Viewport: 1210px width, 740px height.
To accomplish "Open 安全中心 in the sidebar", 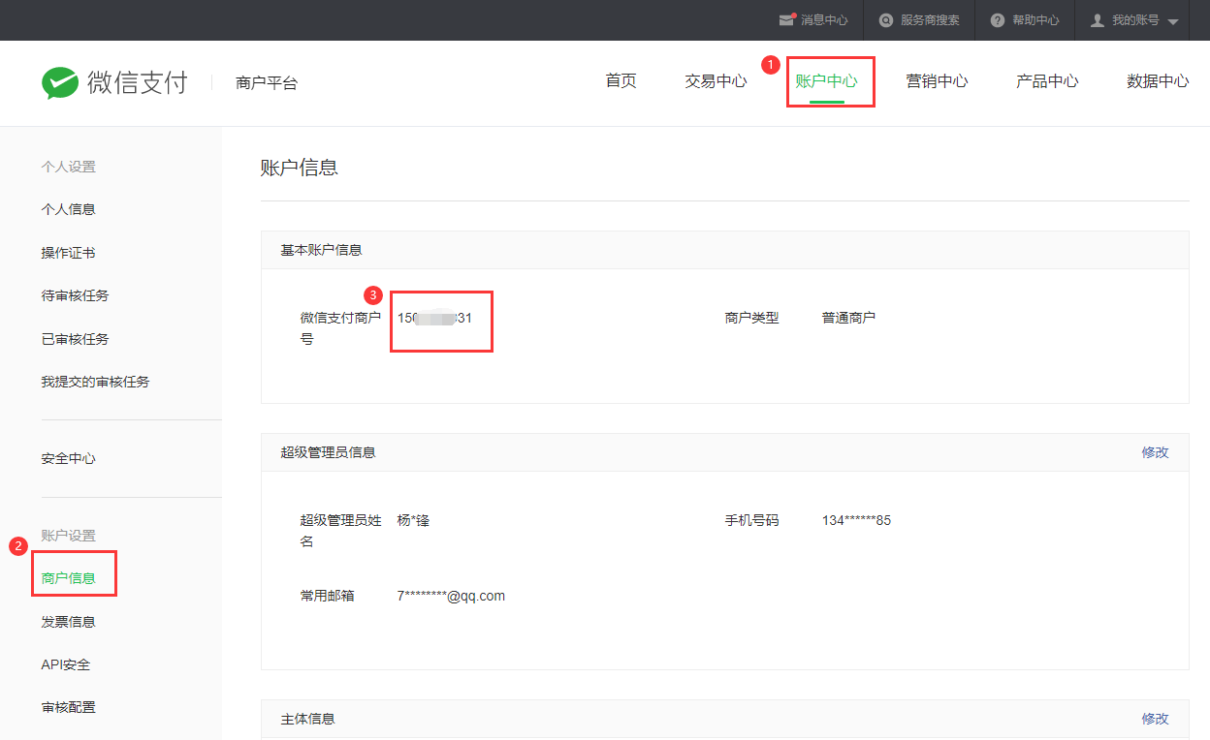I will click(x=68, y=458).
